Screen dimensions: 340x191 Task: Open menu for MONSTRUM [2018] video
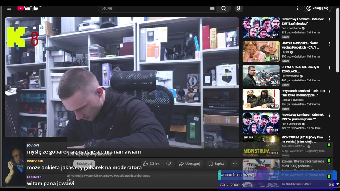tap(330, 138)
